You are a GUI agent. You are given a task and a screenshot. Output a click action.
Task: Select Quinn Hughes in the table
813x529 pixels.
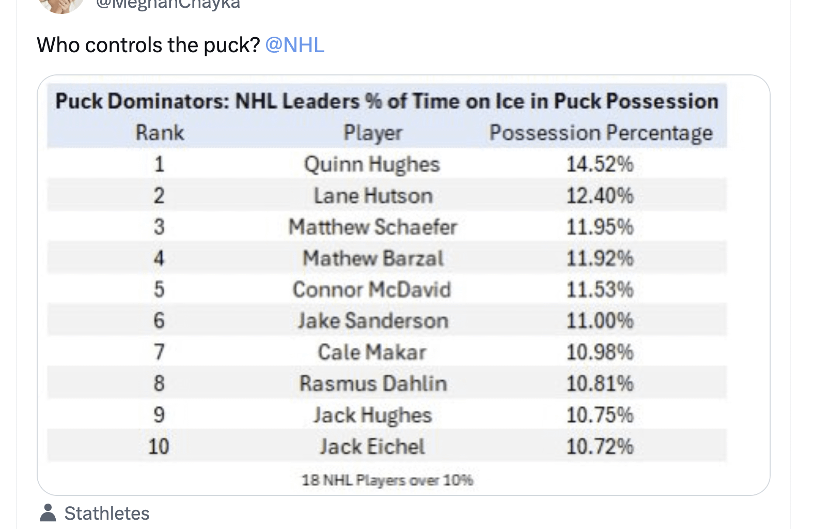(x=372, y=164)
